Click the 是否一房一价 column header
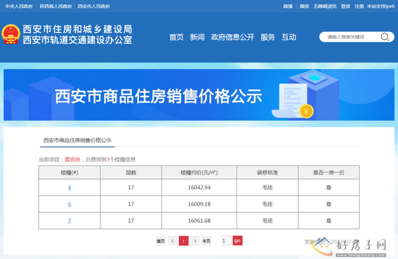 pos(329,172)
